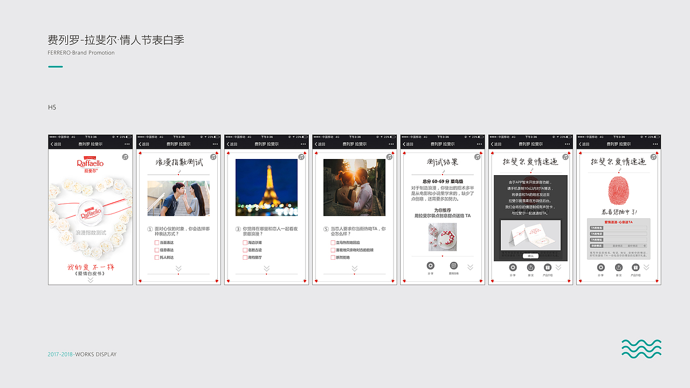
Task: Open the three-dot menu on the fingerprint screen
Action: click(x=655, y=144)
